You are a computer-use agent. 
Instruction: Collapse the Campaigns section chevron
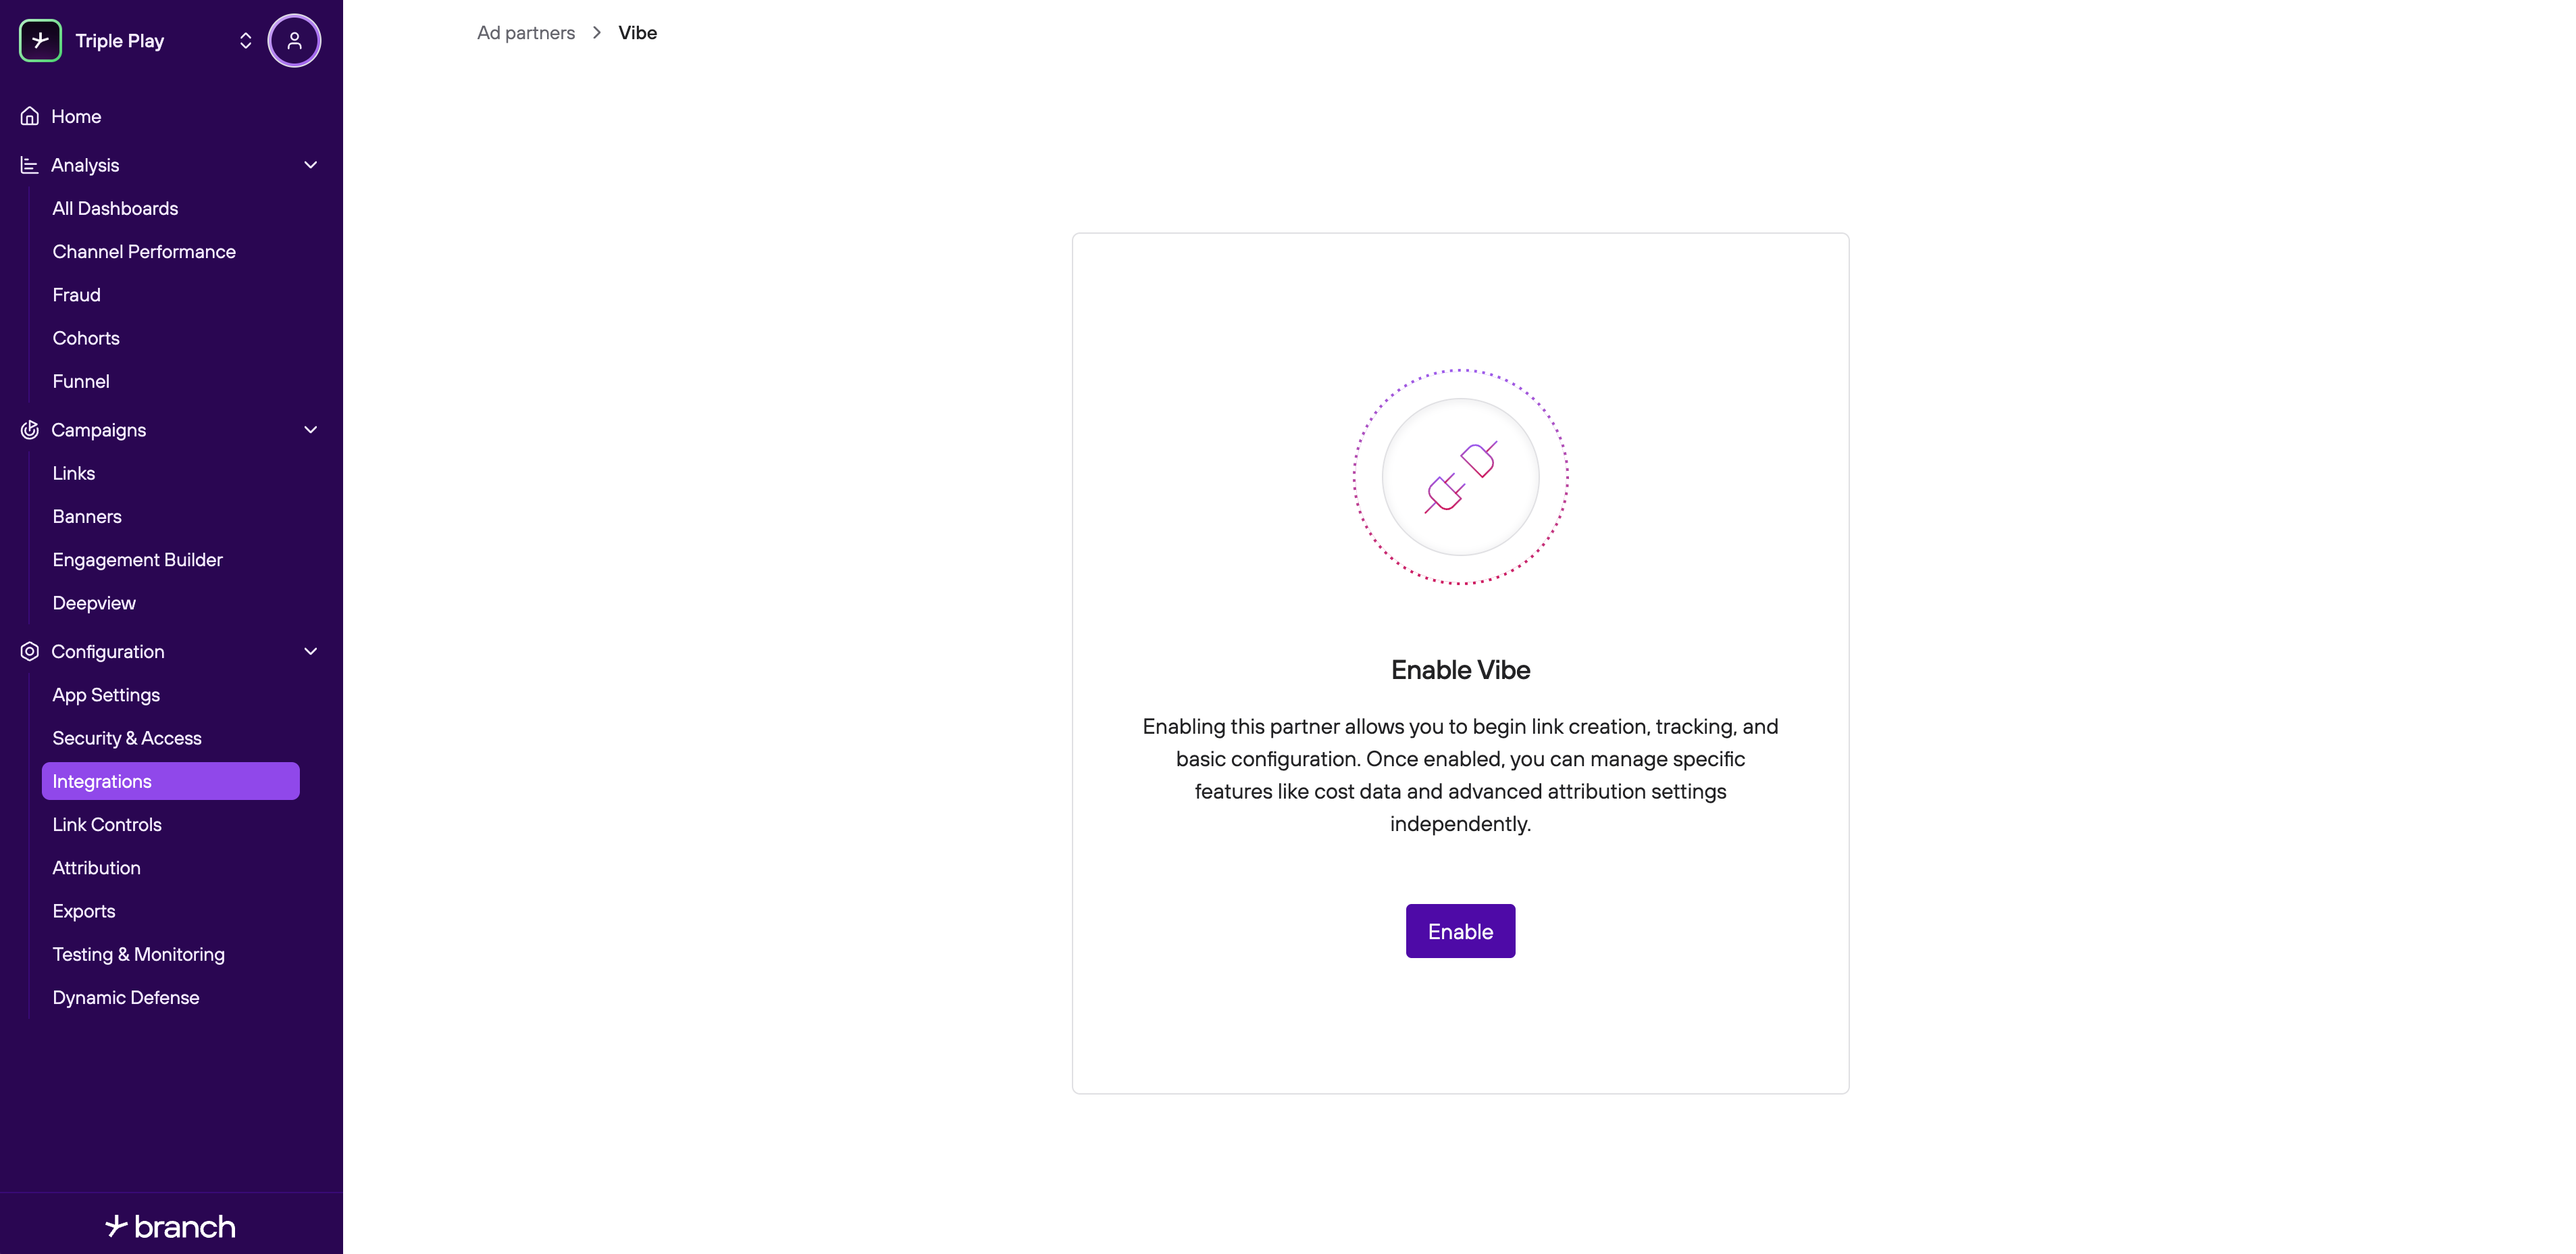coord(311,430)
